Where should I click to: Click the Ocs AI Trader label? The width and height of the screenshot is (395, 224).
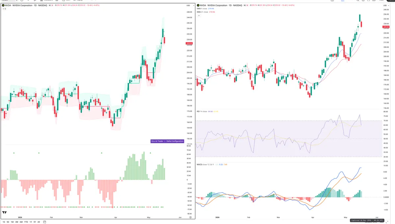[157, 141]
